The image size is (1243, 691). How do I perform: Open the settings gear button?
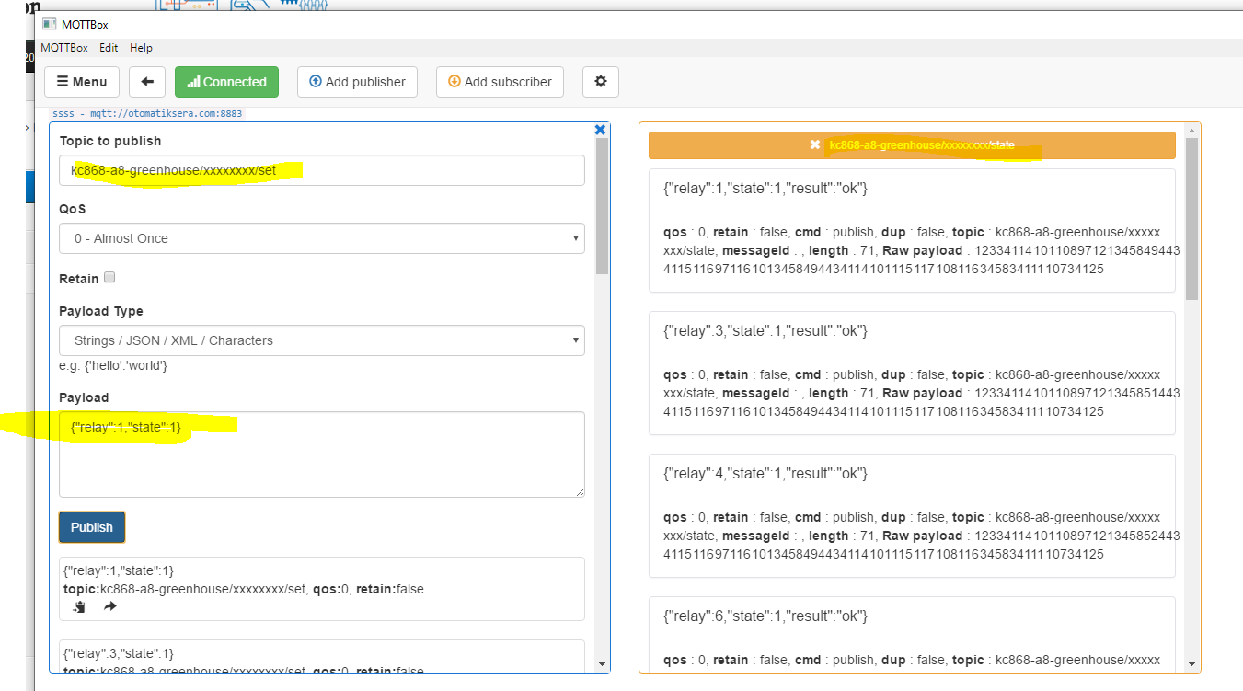(x=600, y=82)
